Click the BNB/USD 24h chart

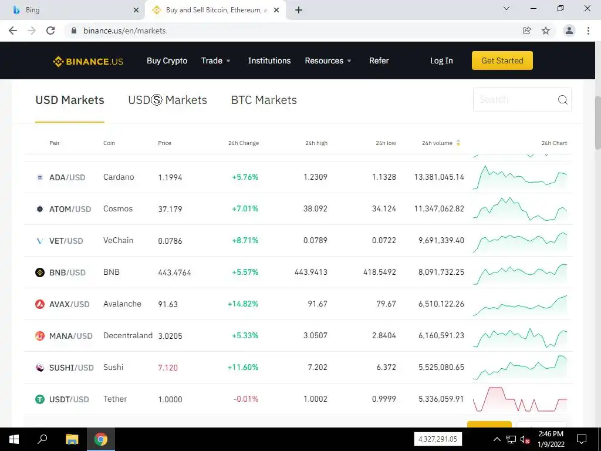[x=520, y=274]
